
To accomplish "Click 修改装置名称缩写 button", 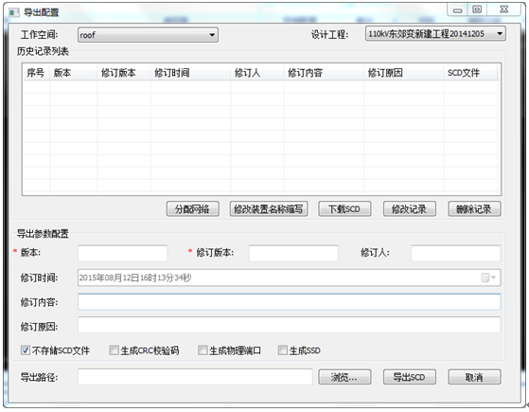I will [x=269, y=209].
